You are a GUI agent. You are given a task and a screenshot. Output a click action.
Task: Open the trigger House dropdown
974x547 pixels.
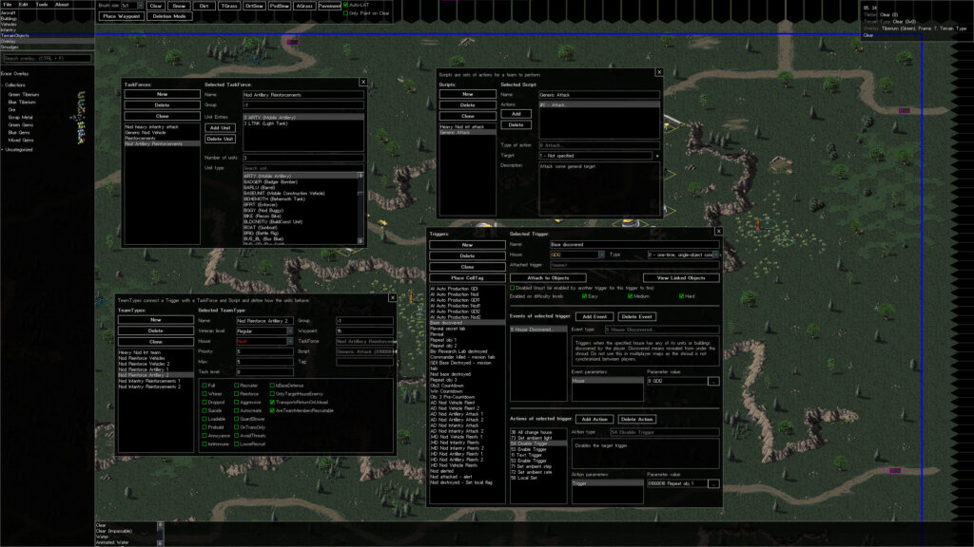pos(601,255)
